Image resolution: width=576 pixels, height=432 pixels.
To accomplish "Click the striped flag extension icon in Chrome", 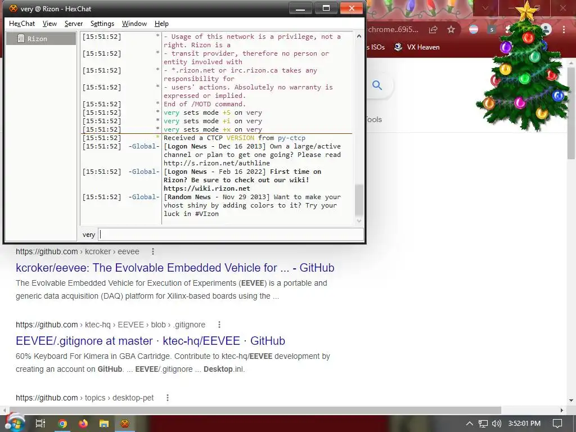I will pyautogui.click(x=474, y=29).
